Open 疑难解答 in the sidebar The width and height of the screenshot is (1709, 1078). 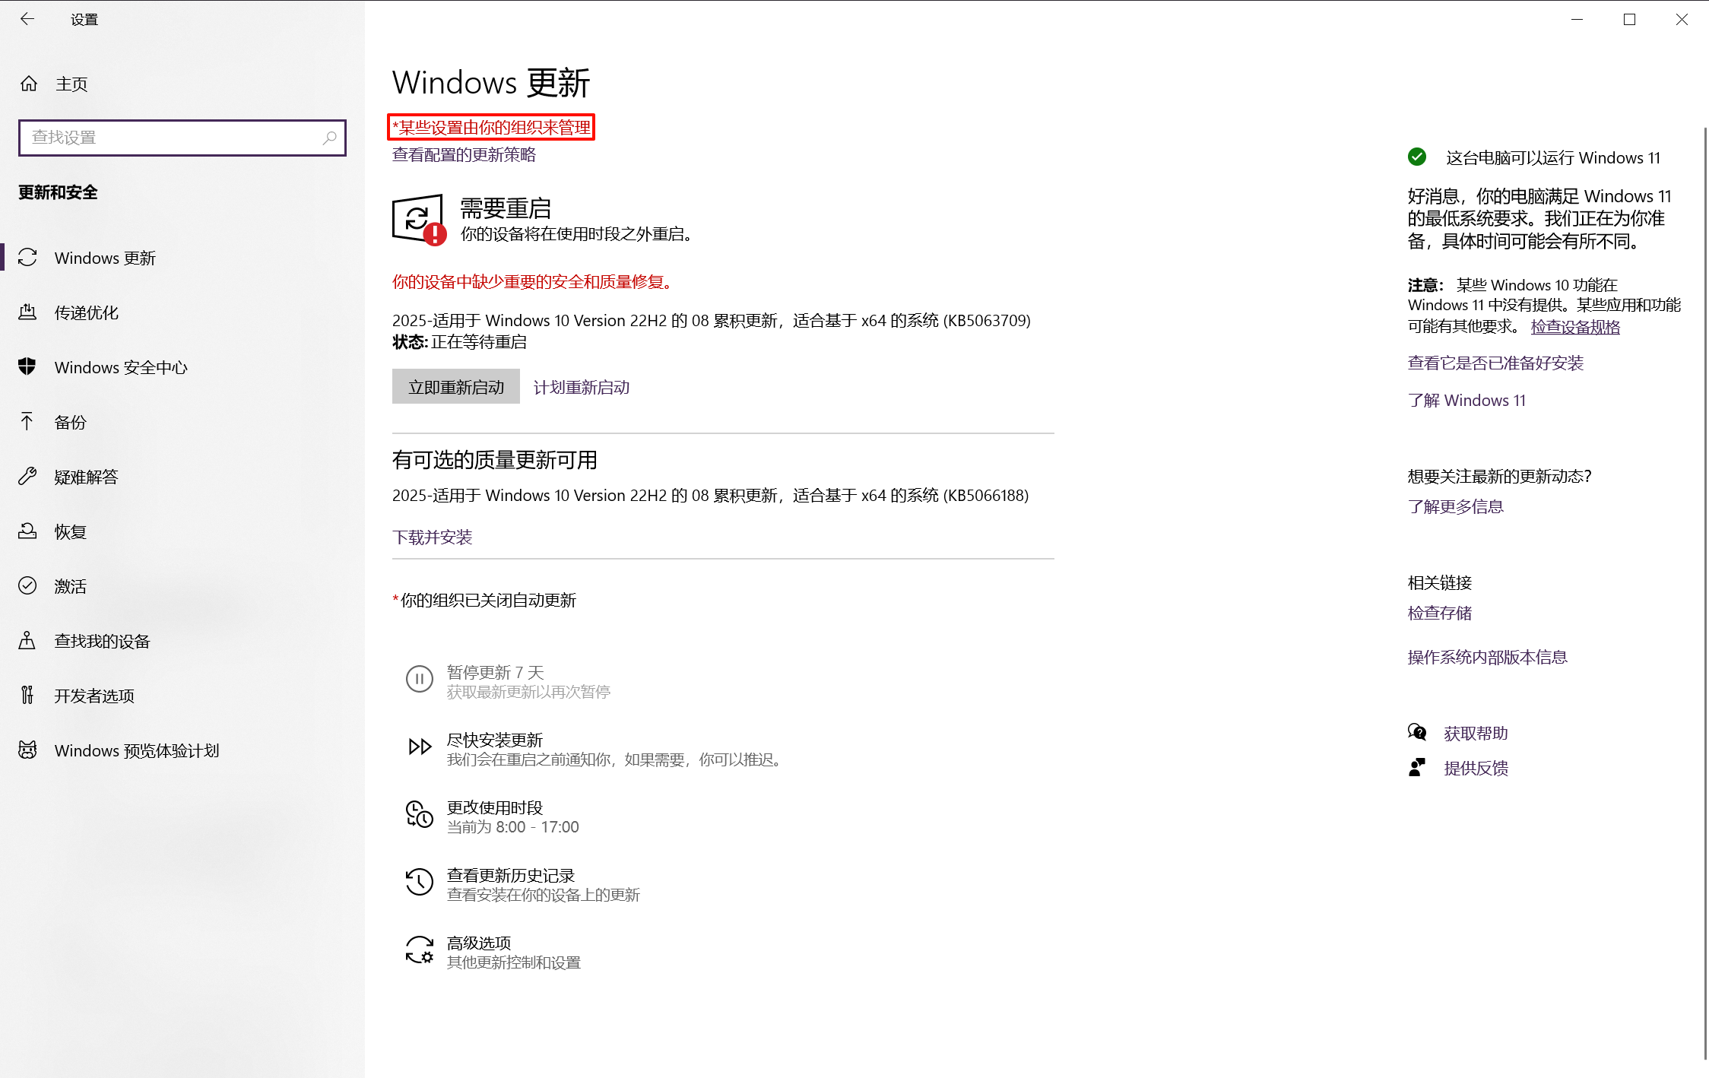click(x=86, y=477)
